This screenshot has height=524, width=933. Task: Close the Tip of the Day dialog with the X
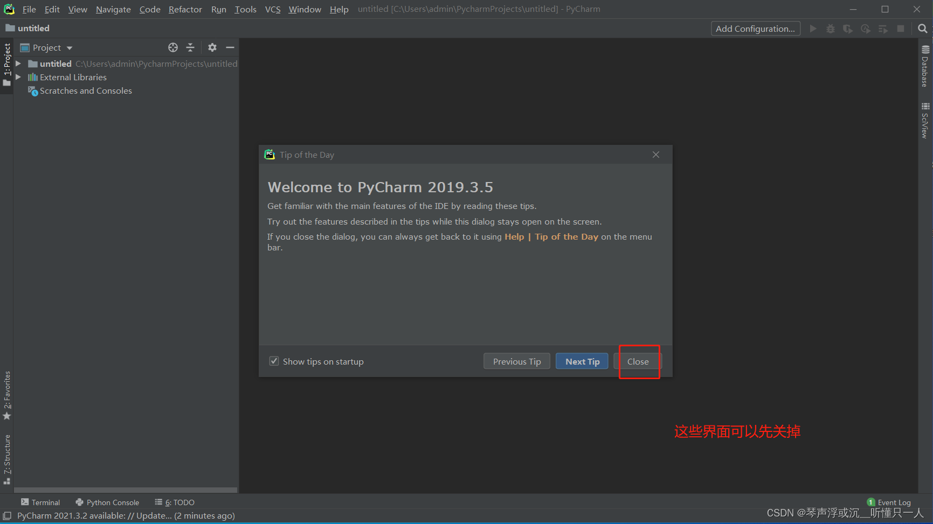656,155
